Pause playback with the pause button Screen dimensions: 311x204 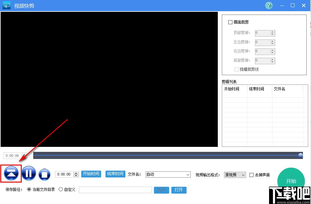pyautogui.click(x=29, y=173)
